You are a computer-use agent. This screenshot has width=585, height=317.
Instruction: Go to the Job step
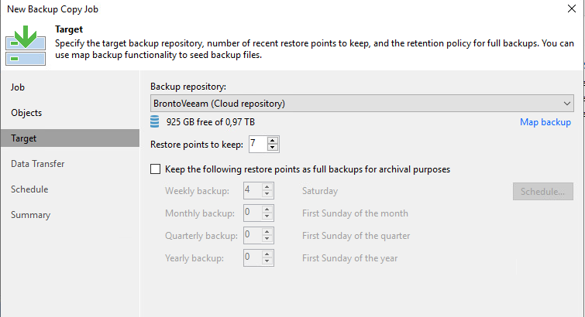[19, 87]
